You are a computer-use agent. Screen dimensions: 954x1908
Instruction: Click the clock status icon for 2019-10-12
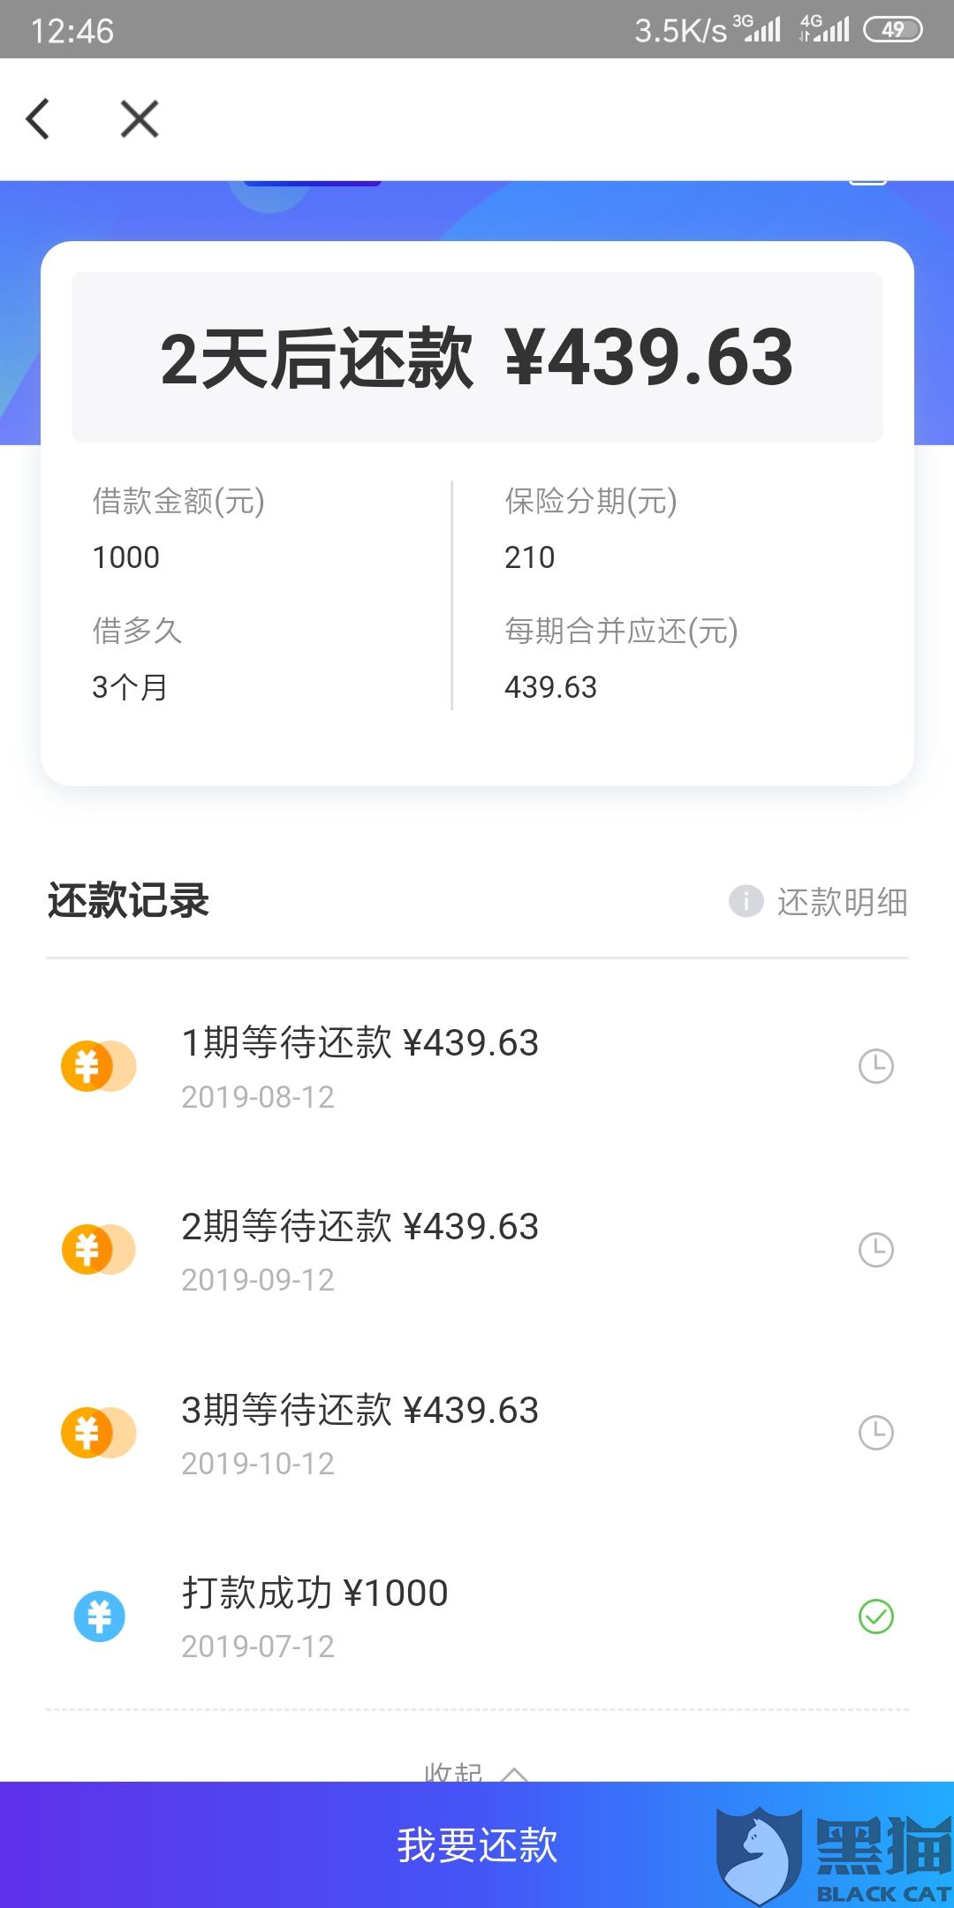876,1432
